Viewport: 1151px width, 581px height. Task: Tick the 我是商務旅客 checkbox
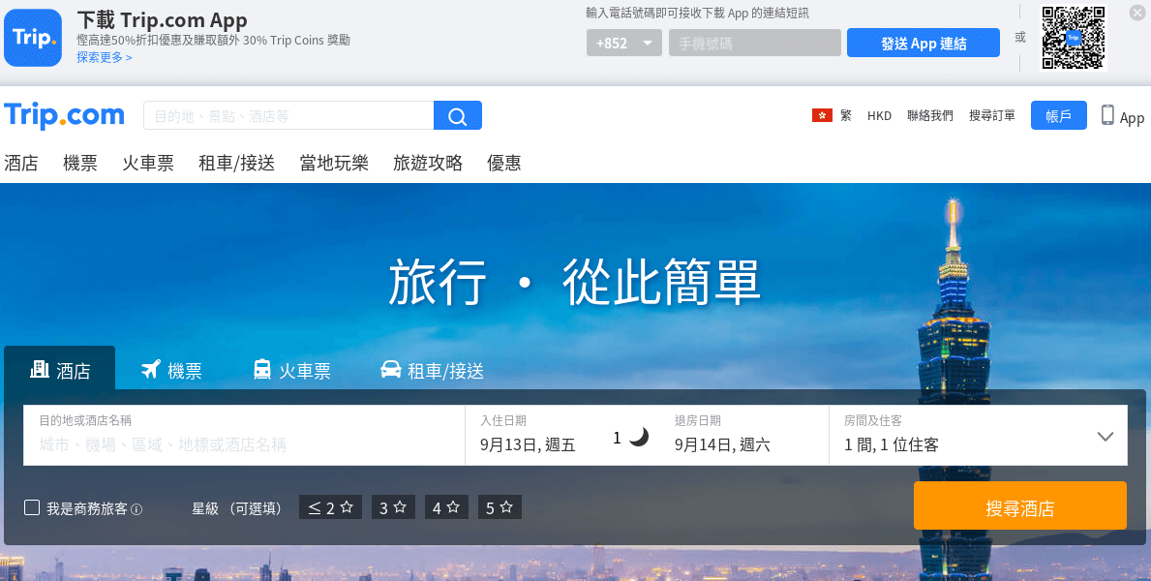point(32,507)
